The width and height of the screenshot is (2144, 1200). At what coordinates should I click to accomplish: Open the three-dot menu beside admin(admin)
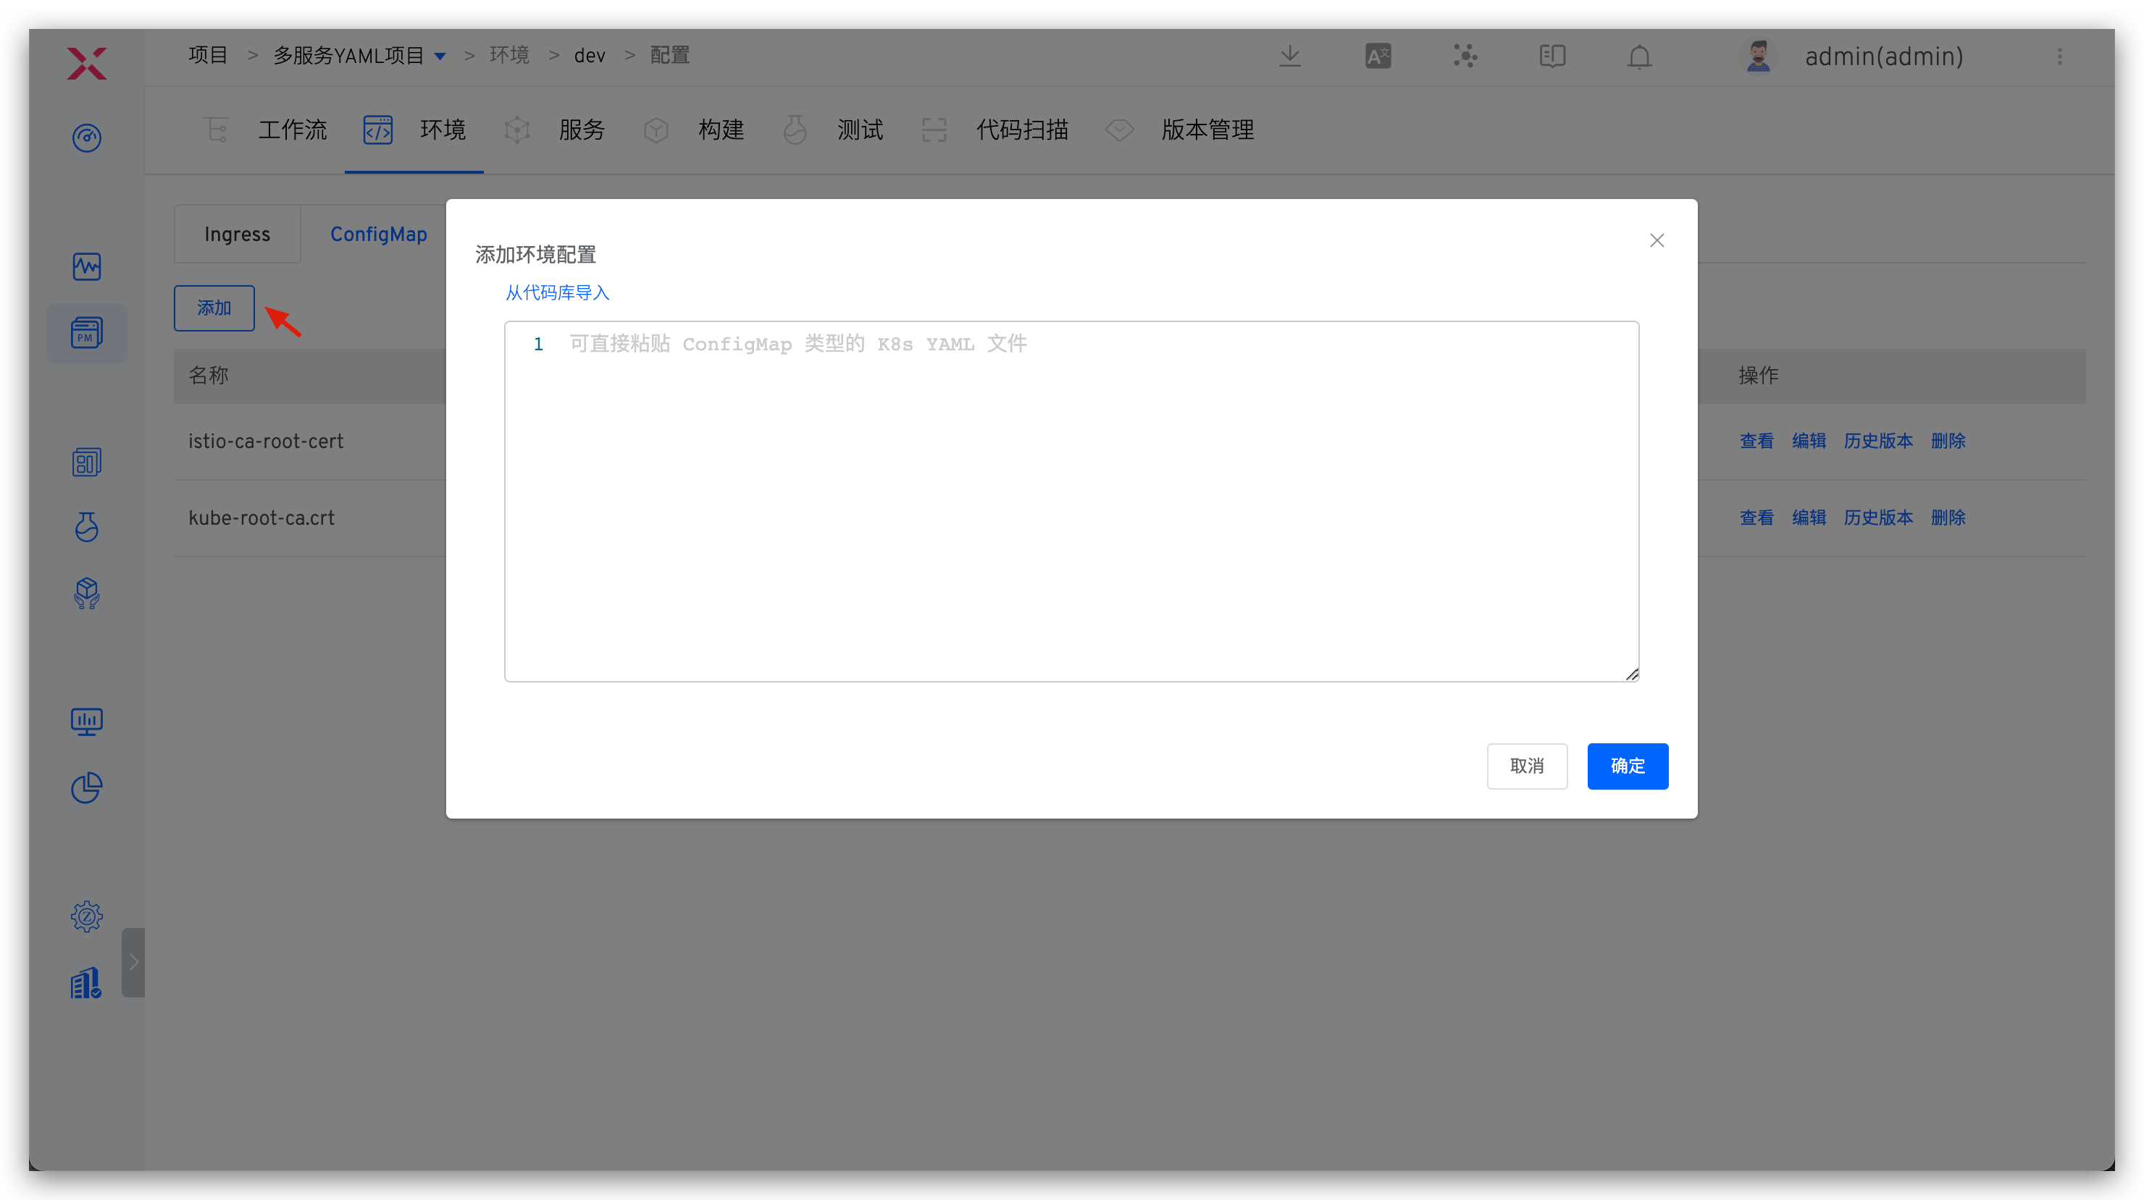[x=2061, y=56]
